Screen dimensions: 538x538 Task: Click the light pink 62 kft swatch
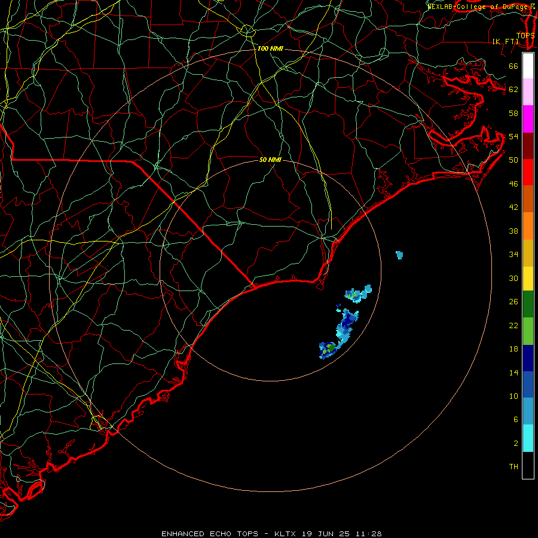click(x=528, y=91)
